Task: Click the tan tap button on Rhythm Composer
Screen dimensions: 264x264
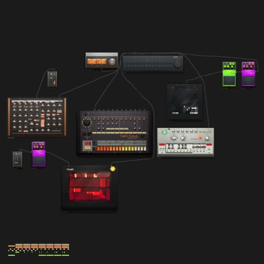Action: [87, 148]
